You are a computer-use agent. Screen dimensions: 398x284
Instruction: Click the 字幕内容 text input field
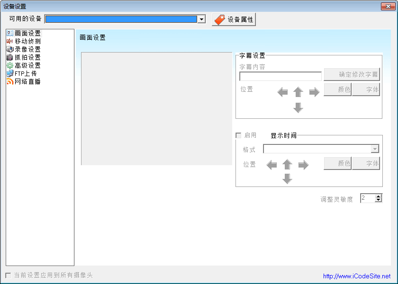[280, 76]
